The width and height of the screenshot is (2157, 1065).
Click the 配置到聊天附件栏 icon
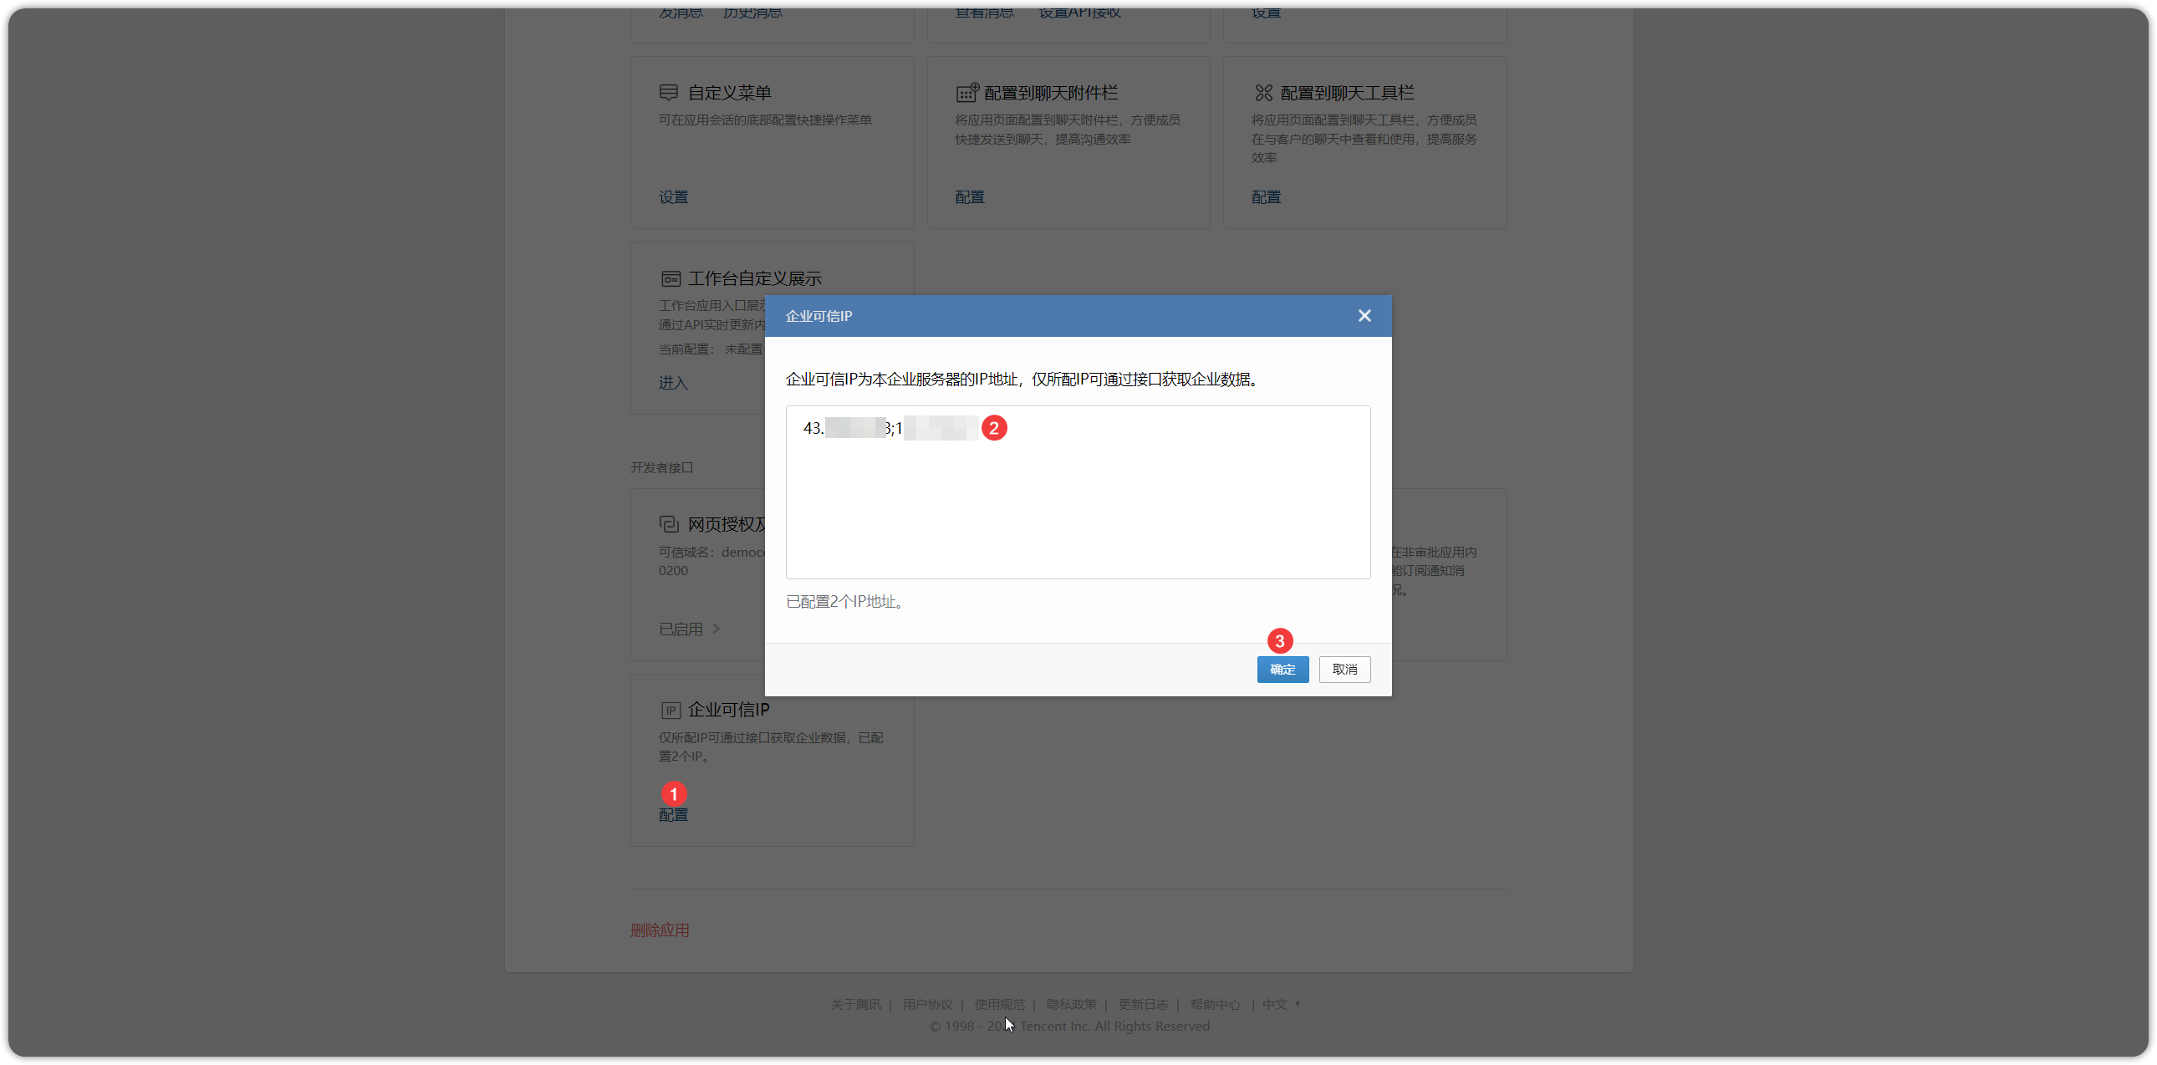[x=966, y=92]
